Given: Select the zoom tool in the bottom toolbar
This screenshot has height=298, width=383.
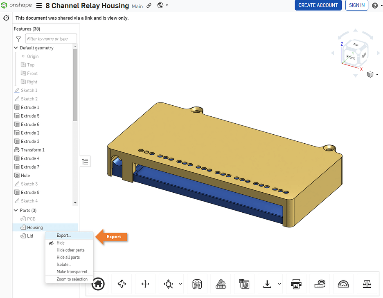Looking at the screenshot, I should pyautogui.click(x=168, y=284).
